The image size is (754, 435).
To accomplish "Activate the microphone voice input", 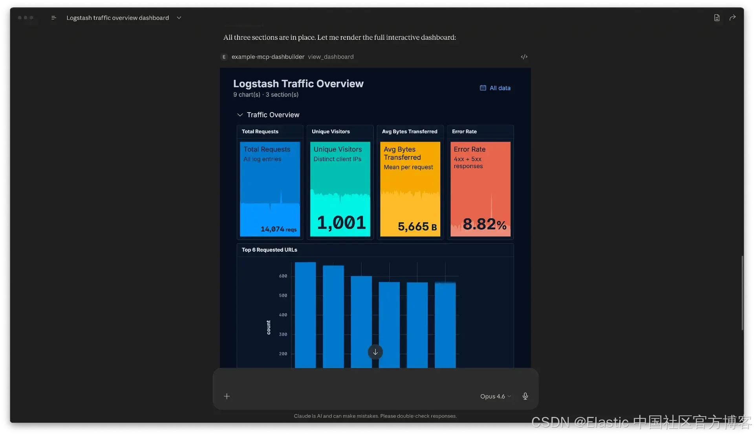I will (x=525, y=397).
